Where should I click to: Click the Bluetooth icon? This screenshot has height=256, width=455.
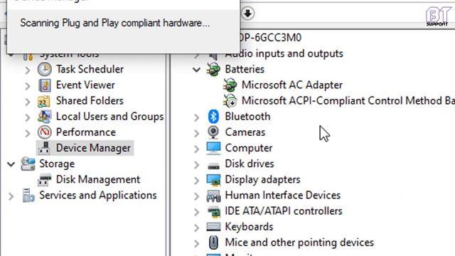pyautogui.click(x=213, y=117)
